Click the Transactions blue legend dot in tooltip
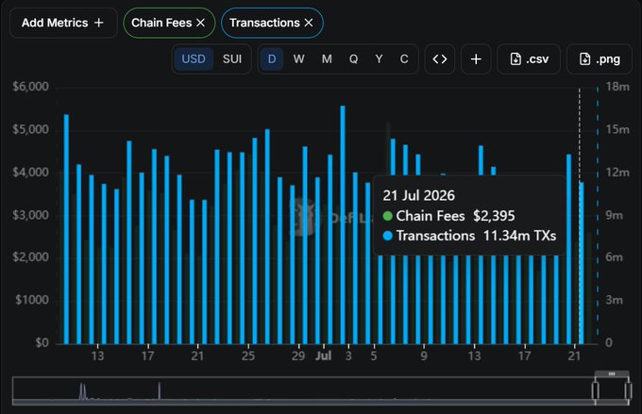 click(x=387, y=236)
